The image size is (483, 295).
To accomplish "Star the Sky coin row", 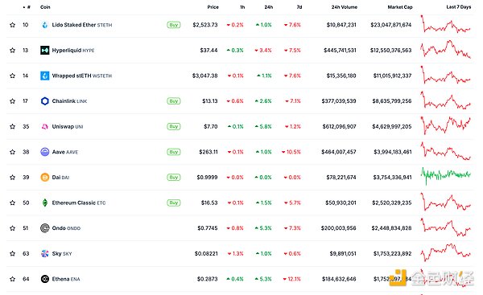I will click(x=12, y=253).
